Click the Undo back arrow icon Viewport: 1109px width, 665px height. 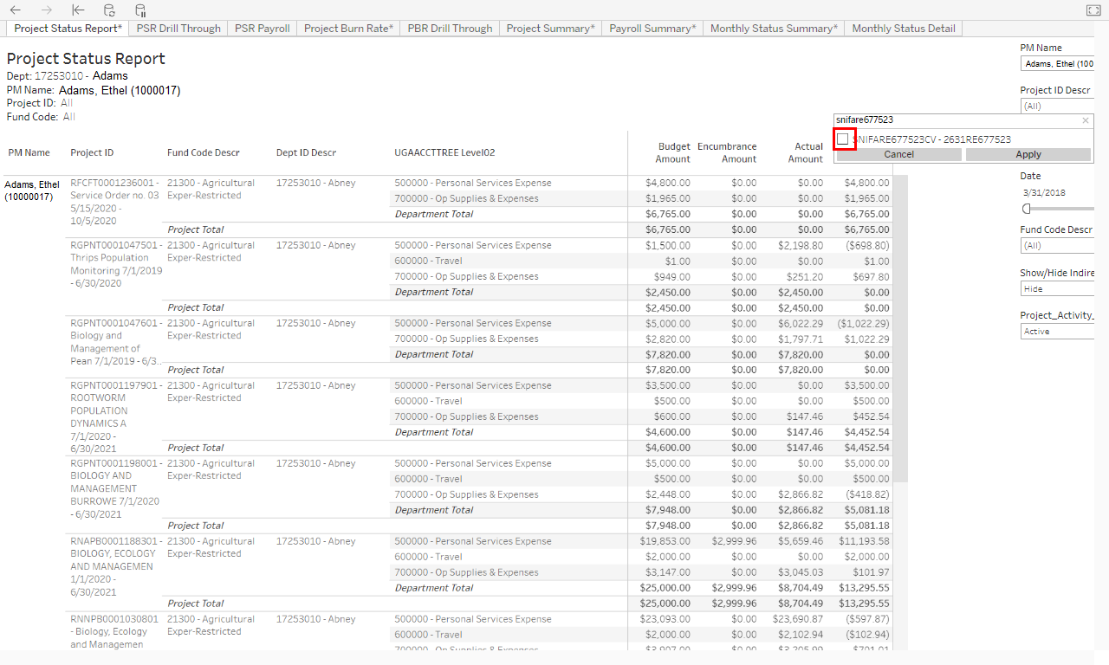click(16, 10)
